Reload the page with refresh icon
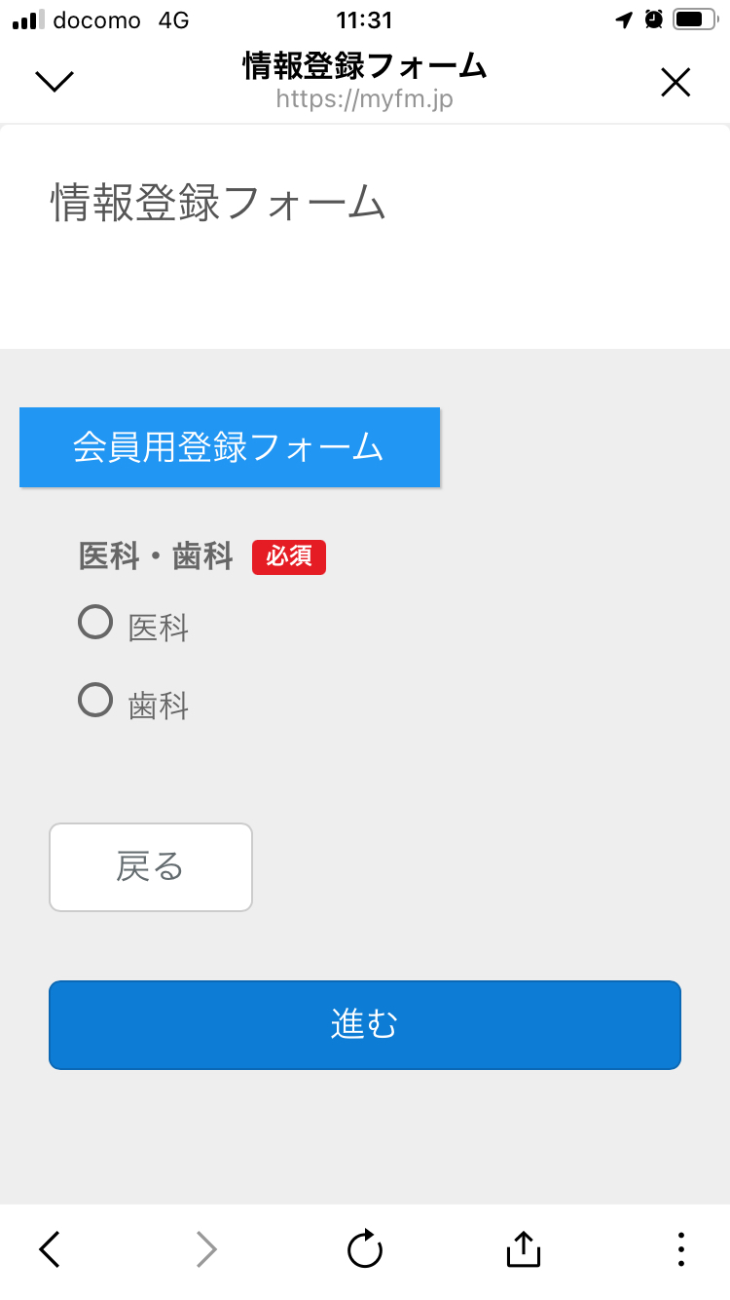Image resolution: width=730 pixels, height=1300 pixels. [x=365, y=1248]
